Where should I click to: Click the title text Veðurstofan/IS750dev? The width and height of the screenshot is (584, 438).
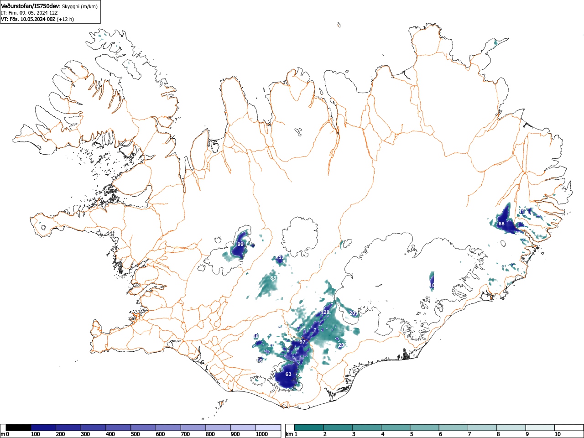[30, 6]
